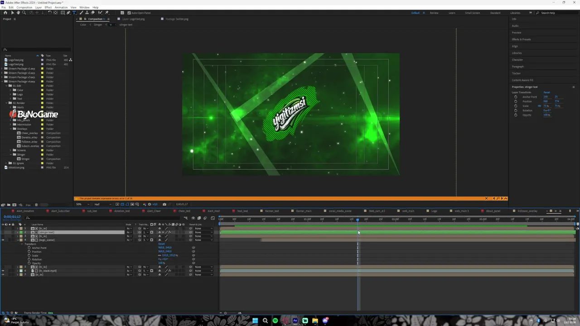Click the Windows Start button

click(255, 321)
